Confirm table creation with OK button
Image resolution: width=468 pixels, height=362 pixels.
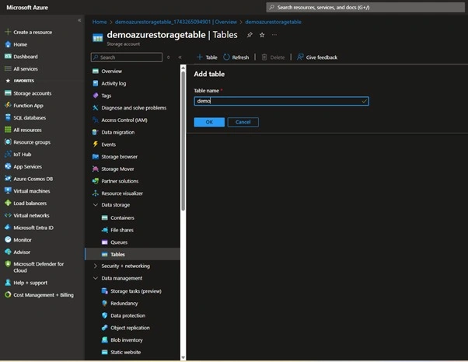[209, 122]
